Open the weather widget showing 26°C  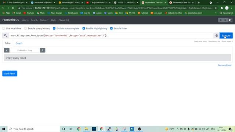(170, 129)
